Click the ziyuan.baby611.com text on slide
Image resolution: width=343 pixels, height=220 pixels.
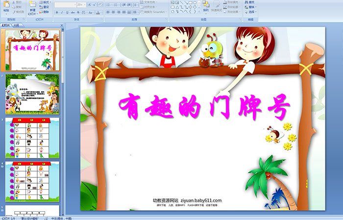tap(201, 200)
